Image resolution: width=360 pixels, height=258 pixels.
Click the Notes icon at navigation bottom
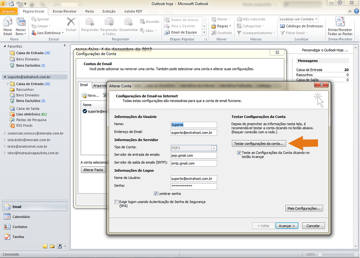(x=45, y=246)
